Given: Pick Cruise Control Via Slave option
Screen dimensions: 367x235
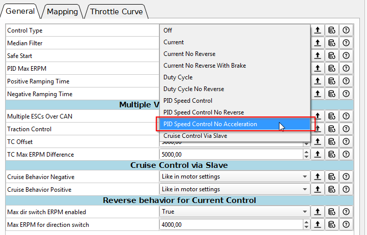Looking at the screenshot, I should click(195, 136).
